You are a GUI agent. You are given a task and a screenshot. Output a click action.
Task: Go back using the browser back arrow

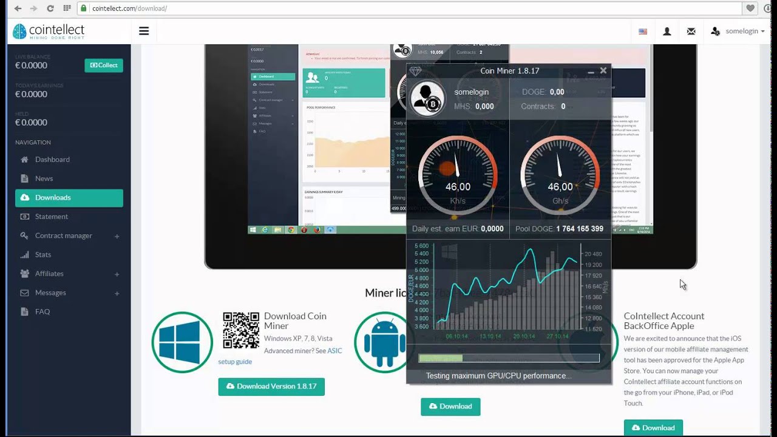coord(17,8)
